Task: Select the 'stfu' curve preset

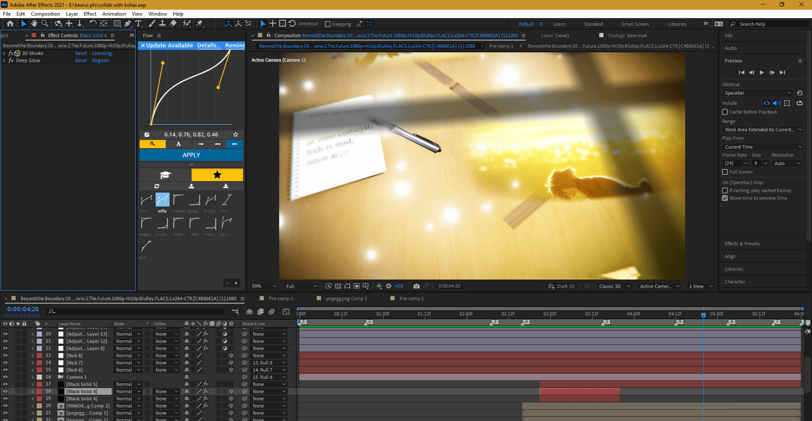Action: (x=162, y=200)
